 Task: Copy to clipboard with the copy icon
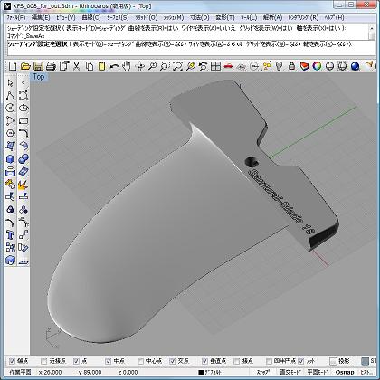90,66
